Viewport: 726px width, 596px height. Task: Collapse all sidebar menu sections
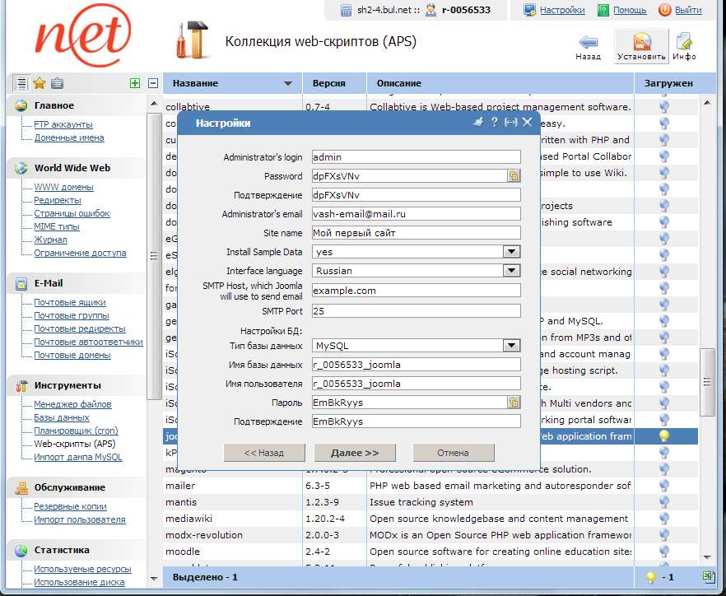pos(152,83)
